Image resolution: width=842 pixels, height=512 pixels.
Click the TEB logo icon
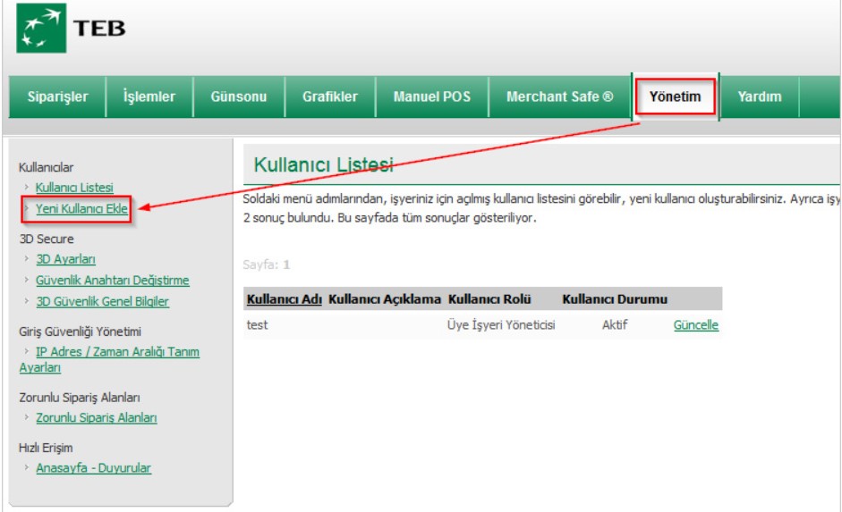tap(42, 30)
